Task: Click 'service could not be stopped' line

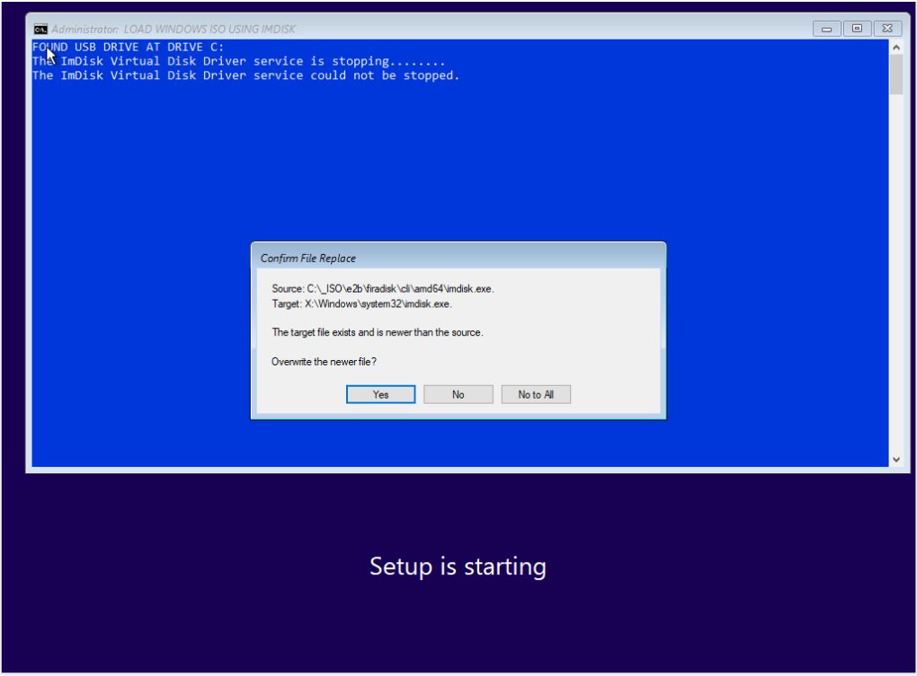Action: (245, 75)
